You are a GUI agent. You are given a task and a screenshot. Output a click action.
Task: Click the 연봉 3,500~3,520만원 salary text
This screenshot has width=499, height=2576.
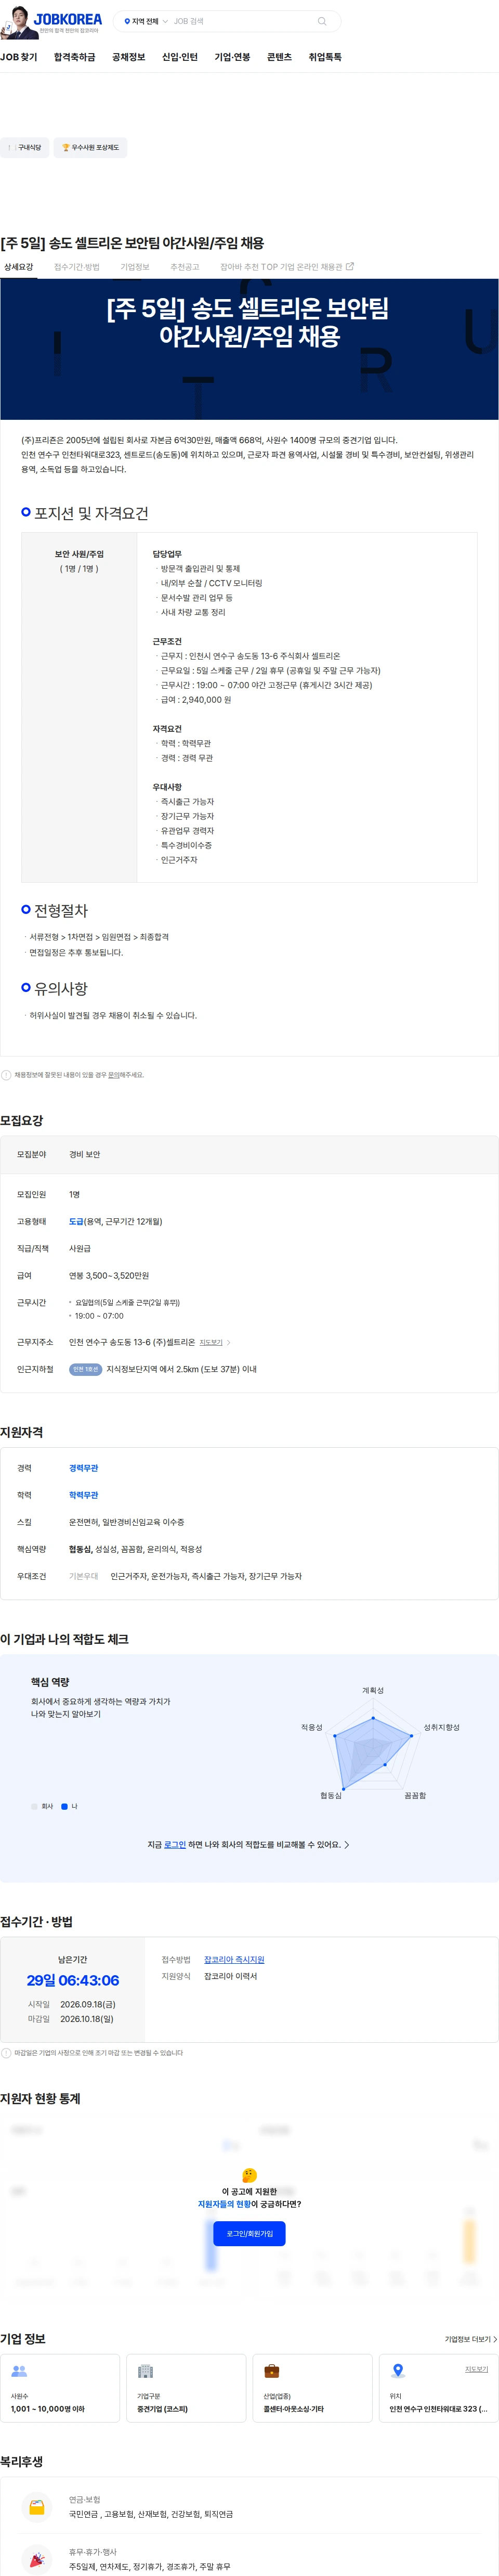point(109,1275)
